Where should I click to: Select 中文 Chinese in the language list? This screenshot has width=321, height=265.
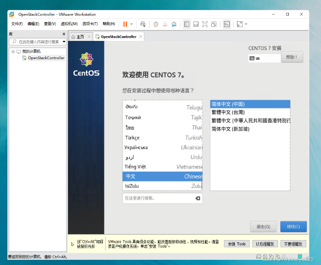pos(163,176)
